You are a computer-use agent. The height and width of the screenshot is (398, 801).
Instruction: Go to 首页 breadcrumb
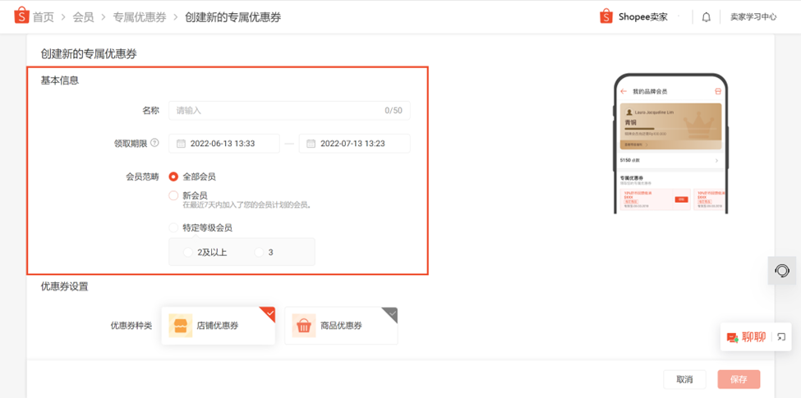click(x=44, y=17)
